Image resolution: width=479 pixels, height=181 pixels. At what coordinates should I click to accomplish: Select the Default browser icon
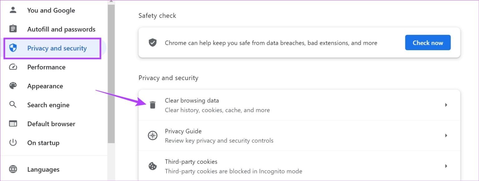[13, 123]
